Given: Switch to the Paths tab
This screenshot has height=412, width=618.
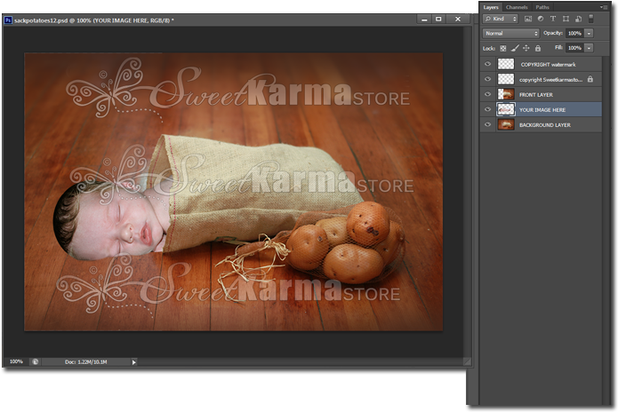Looking at the screenshot, I should (542, 7).
